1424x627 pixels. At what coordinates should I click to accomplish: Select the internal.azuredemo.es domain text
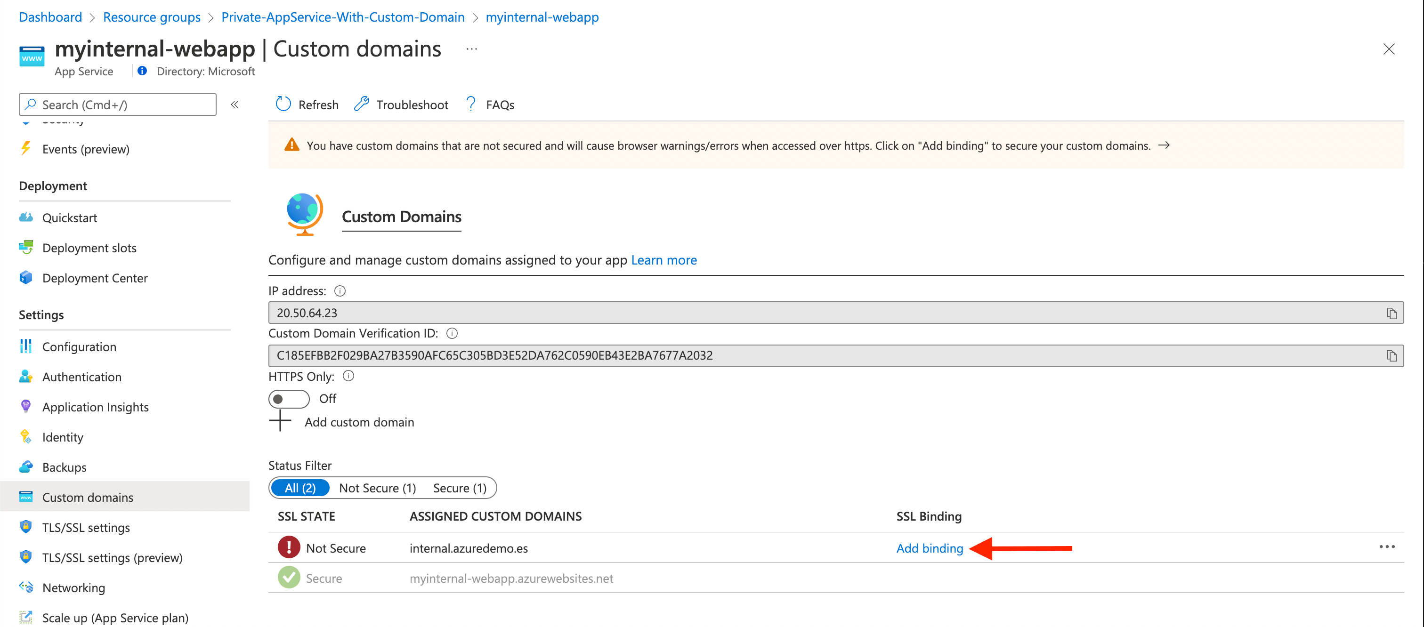(468, 547)
